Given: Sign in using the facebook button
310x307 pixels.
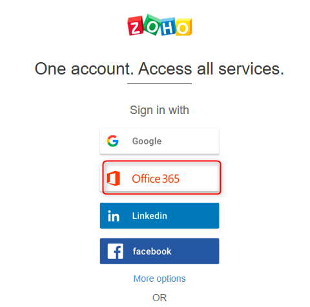Looking at the screenshot, I should click(x=160, y=251).
